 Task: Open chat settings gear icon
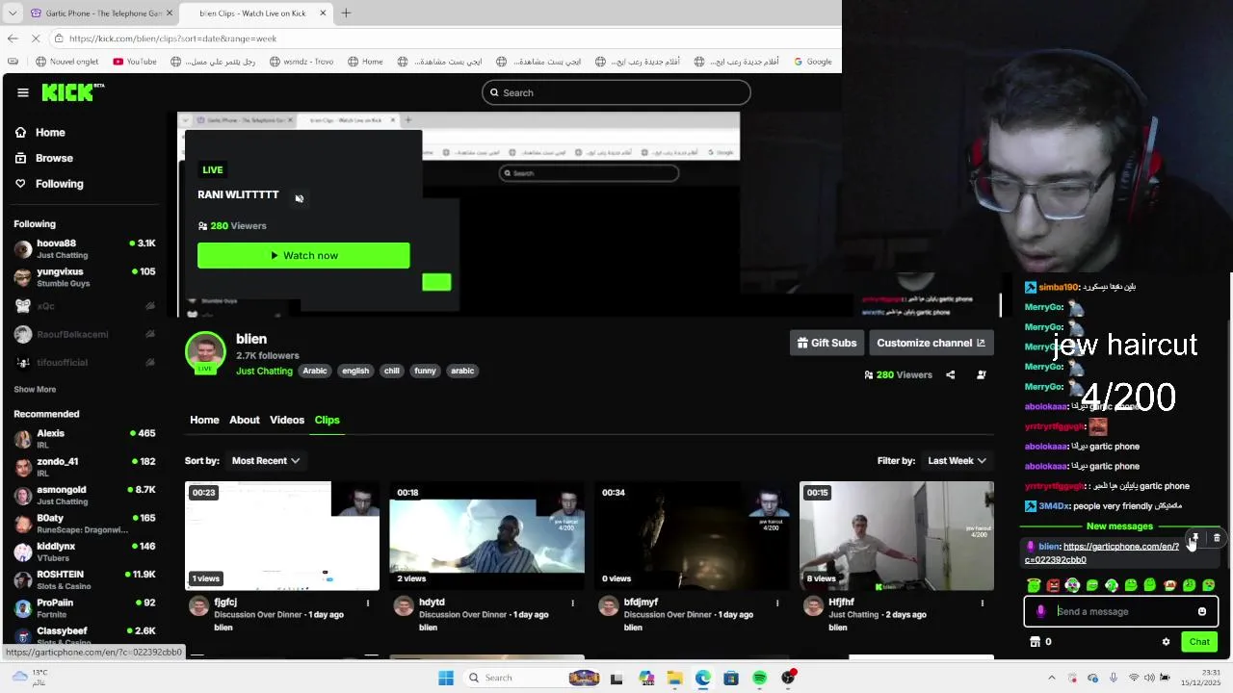[1166, 642]
